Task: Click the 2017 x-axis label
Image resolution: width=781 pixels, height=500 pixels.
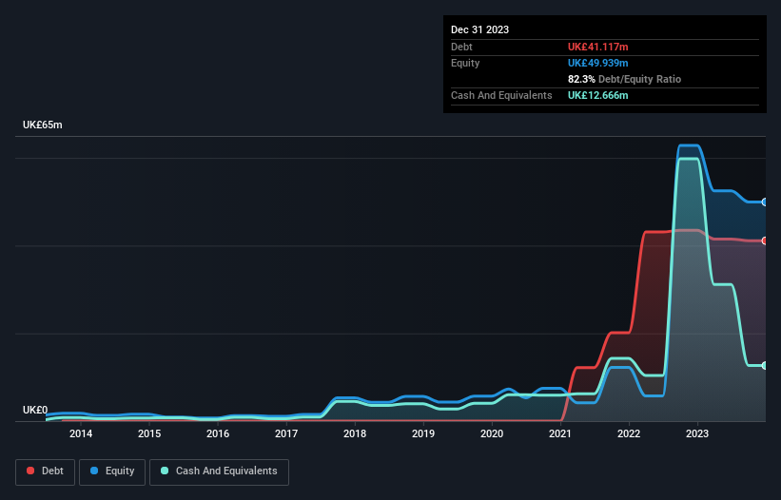Action: coord(286,433)
